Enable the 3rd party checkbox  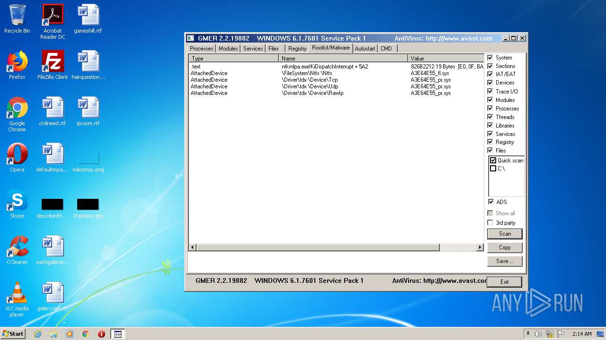[x=490, y=223]
